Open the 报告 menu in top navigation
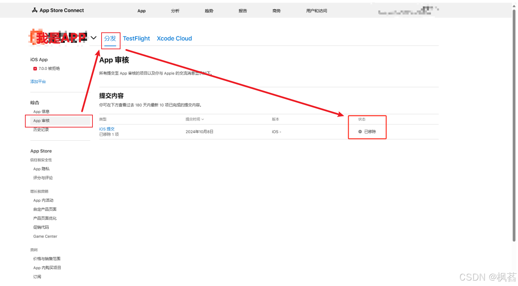The height and width of the screenshot is (286, 518). [x=243, y=11]
